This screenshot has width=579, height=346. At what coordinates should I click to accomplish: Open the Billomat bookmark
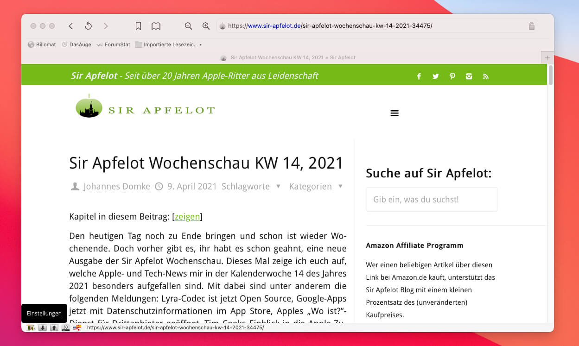[x=42, y=44]
